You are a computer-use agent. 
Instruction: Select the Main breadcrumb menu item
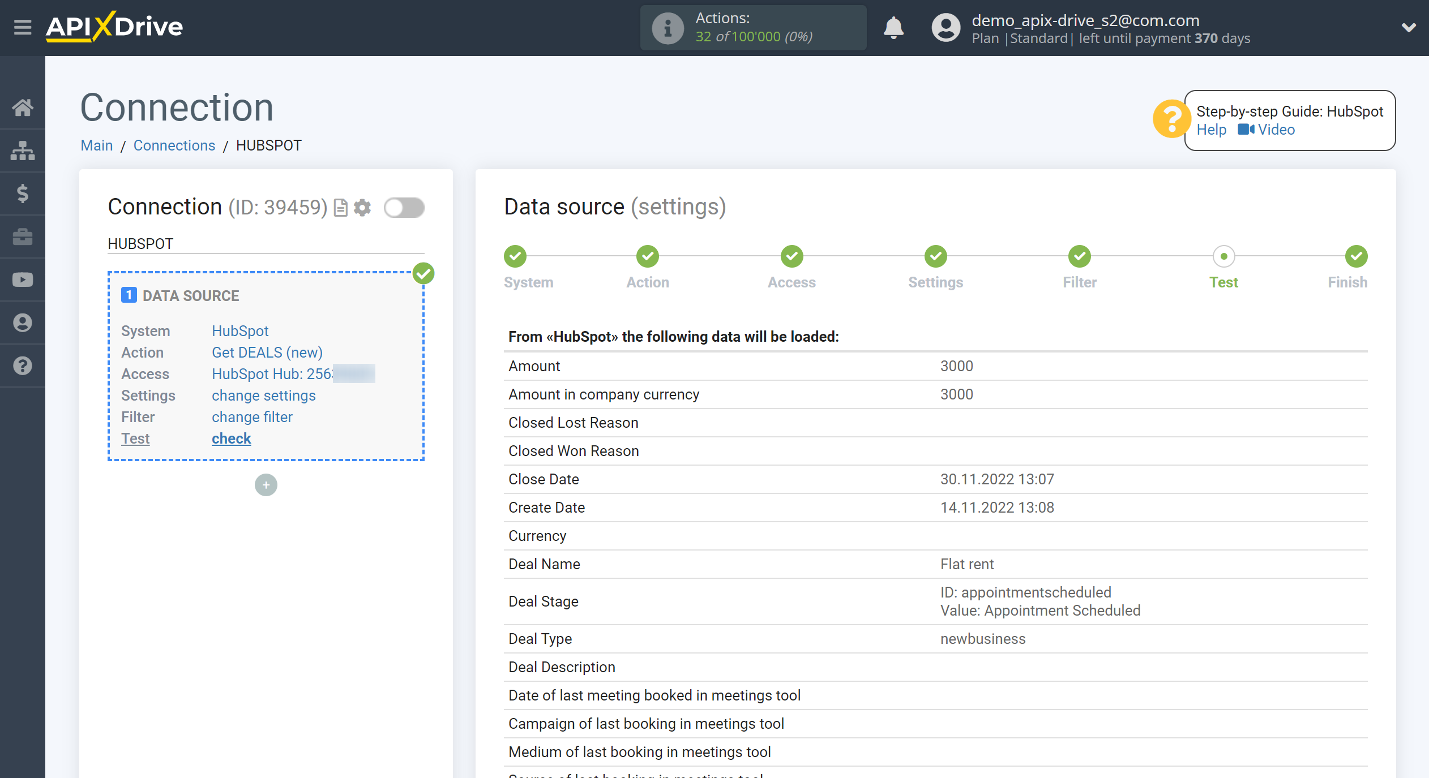pyautogui.click(x=96, y=145)
